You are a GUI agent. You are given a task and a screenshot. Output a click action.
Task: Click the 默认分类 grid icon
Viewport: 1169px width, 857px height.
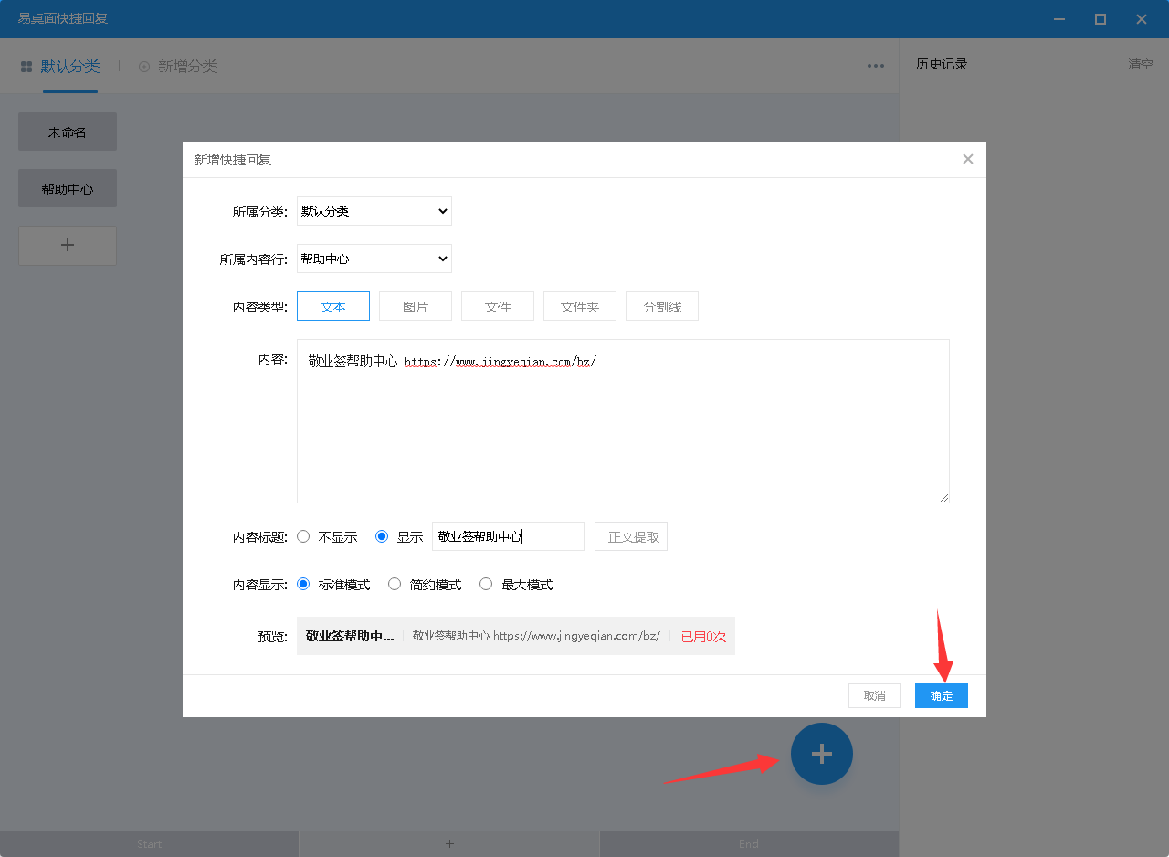pyautogui.click(x=26, y=67)
